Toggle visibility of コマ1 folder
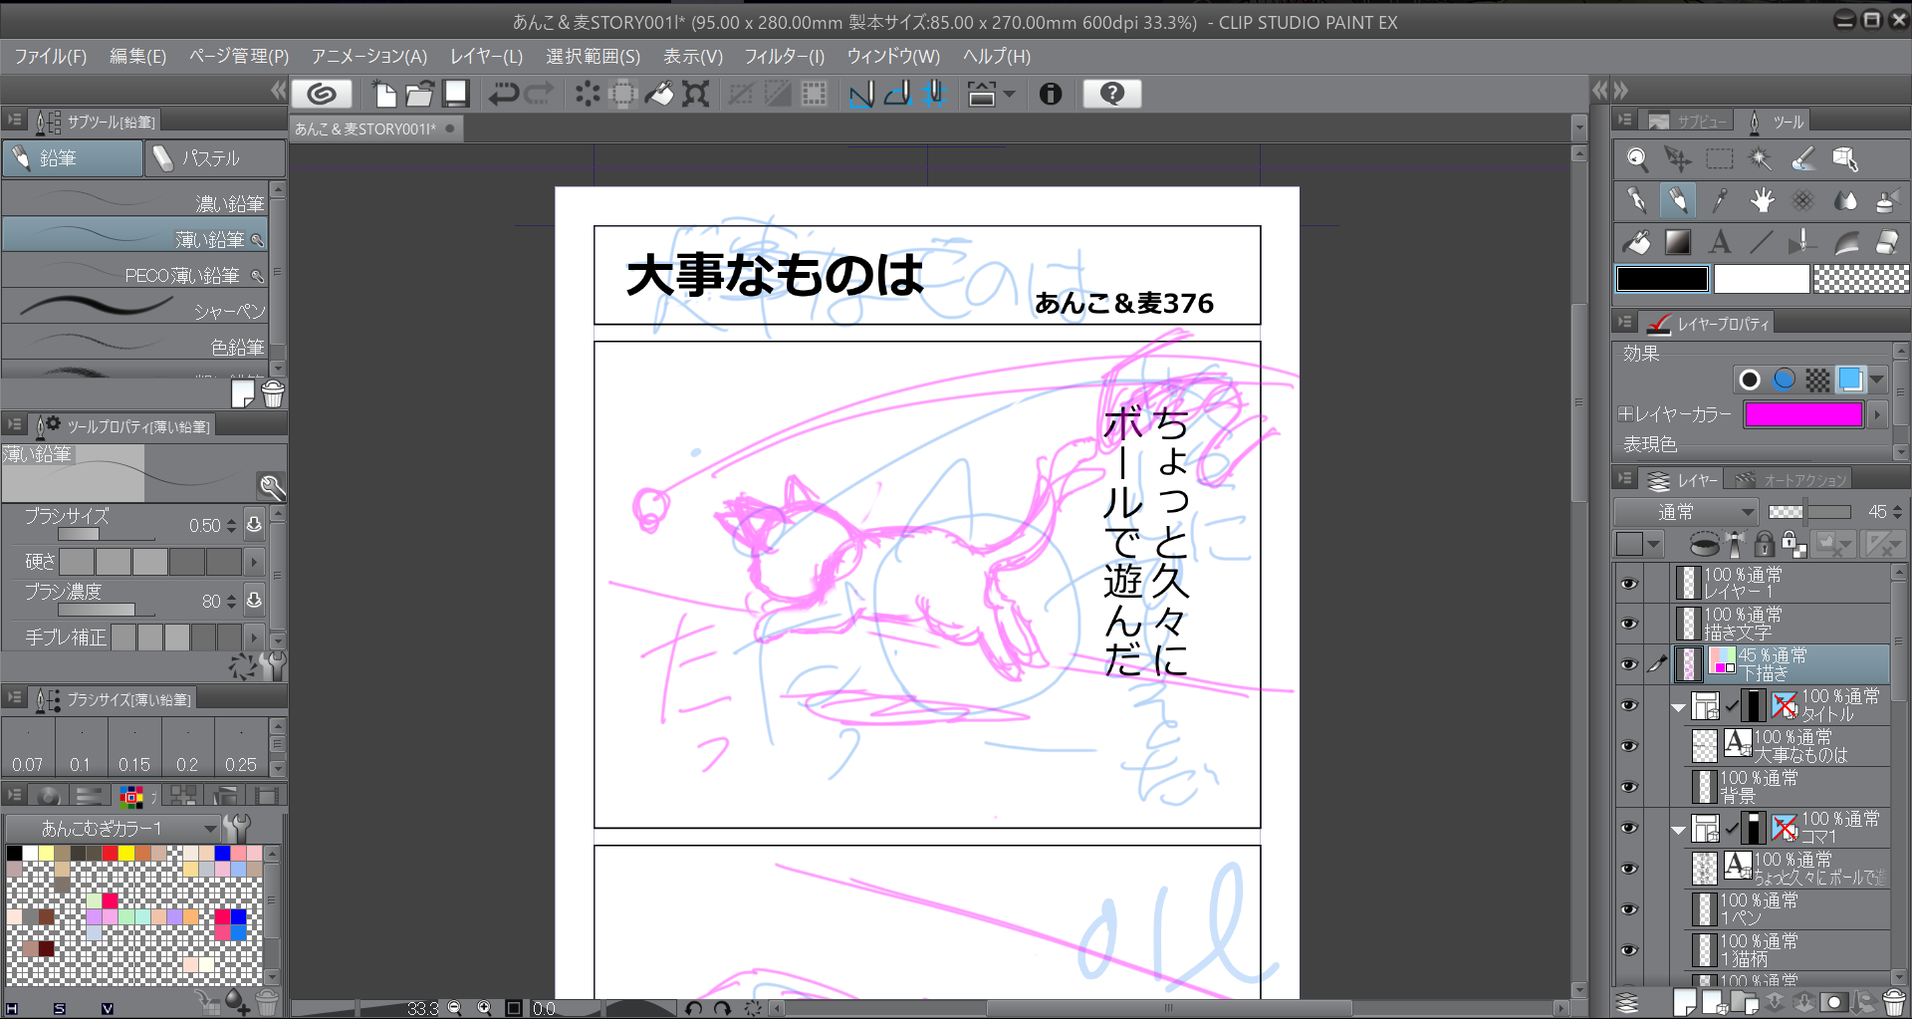The height and width of the screenshot is (1019, 1912). (x=1629, y=828)
